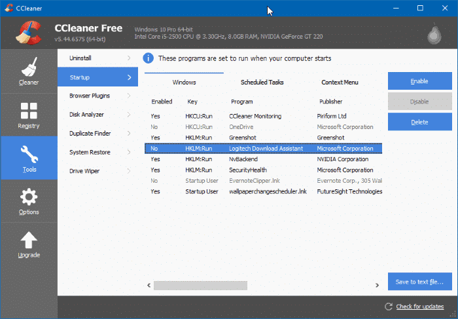The height and width of the screenshot is (319, 458).
Task: Select the wallpaperchangescheduler.lnk entry
Action: coord(263,191)
